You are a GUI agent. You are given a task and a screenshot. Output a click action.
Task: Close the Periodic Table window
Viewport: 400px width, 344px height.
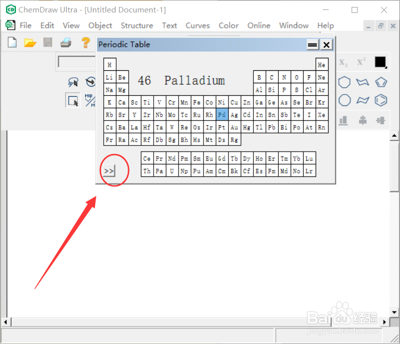326,45
